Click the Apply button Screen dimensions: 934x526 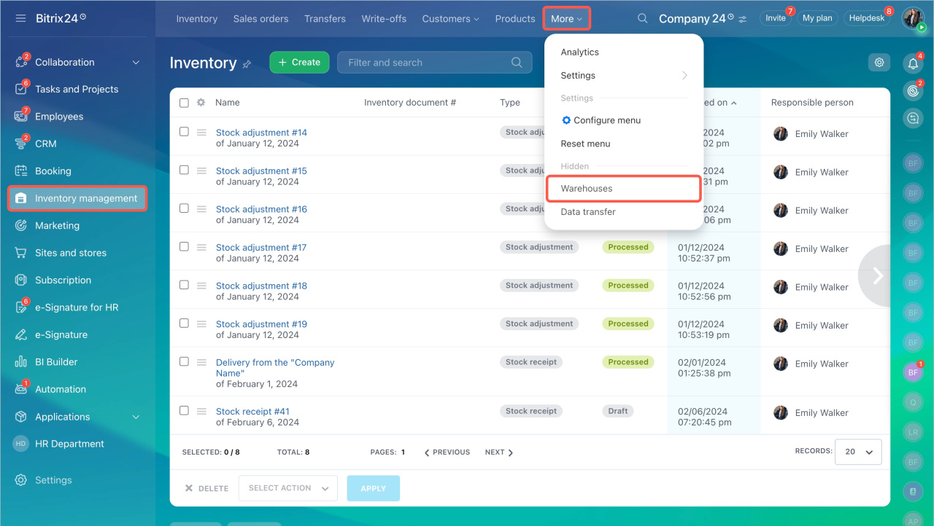(x=373, y=488)
